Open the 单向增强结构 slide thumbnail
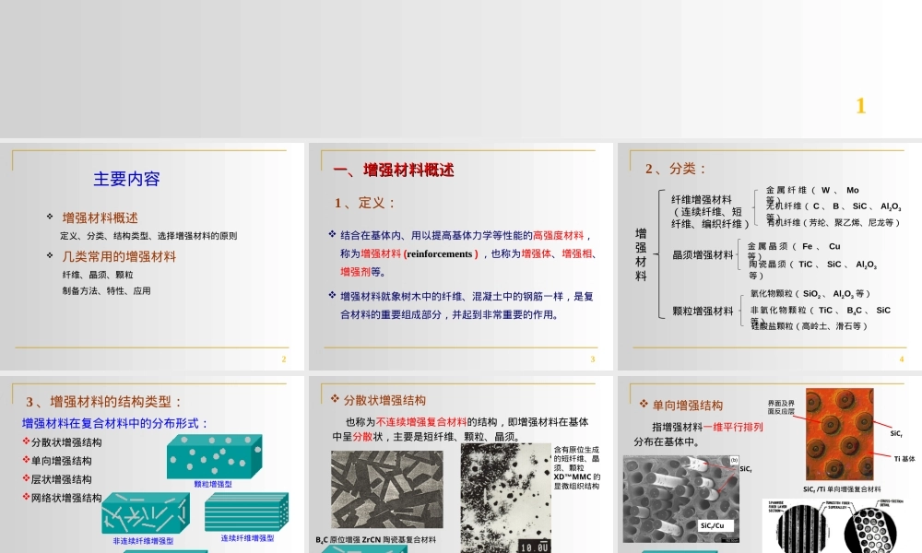Screen dimensions: 922x553 pos(770,465)
